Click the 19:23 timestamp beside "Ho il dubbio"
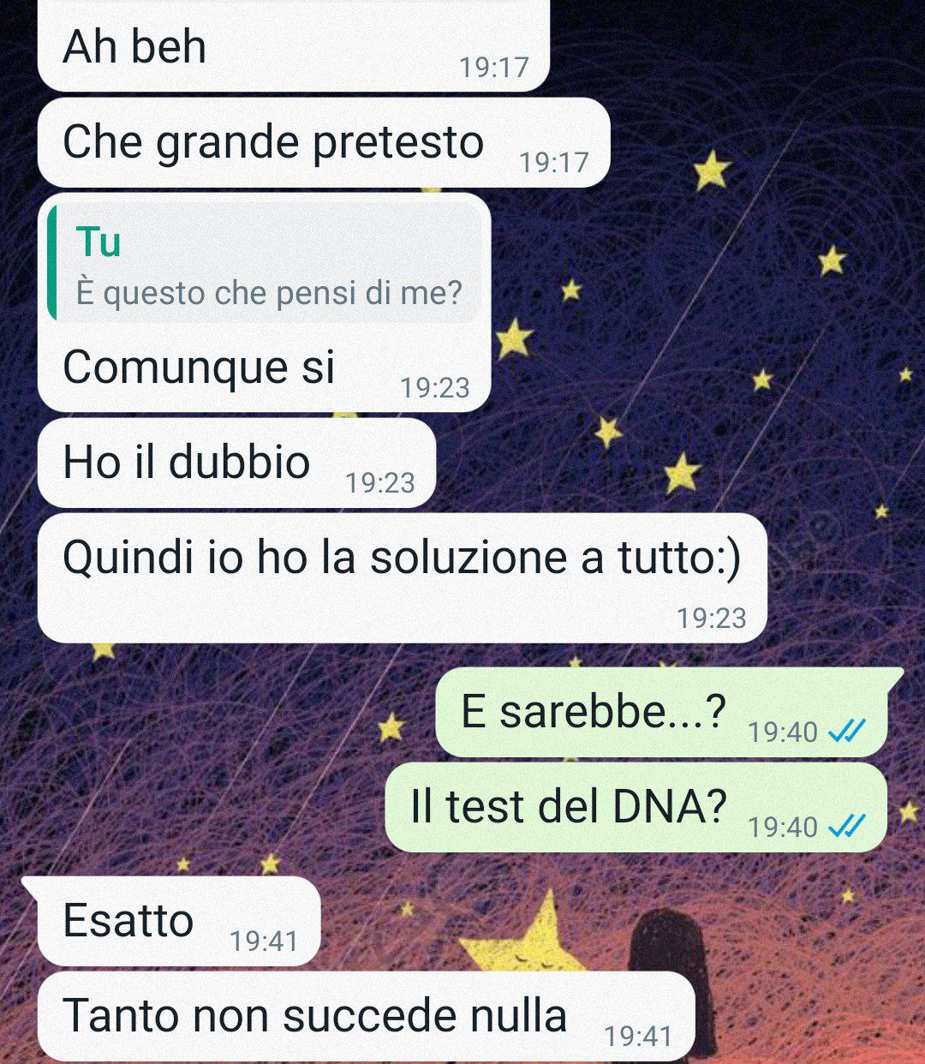925x1064 pixels. tap(380, 483)
